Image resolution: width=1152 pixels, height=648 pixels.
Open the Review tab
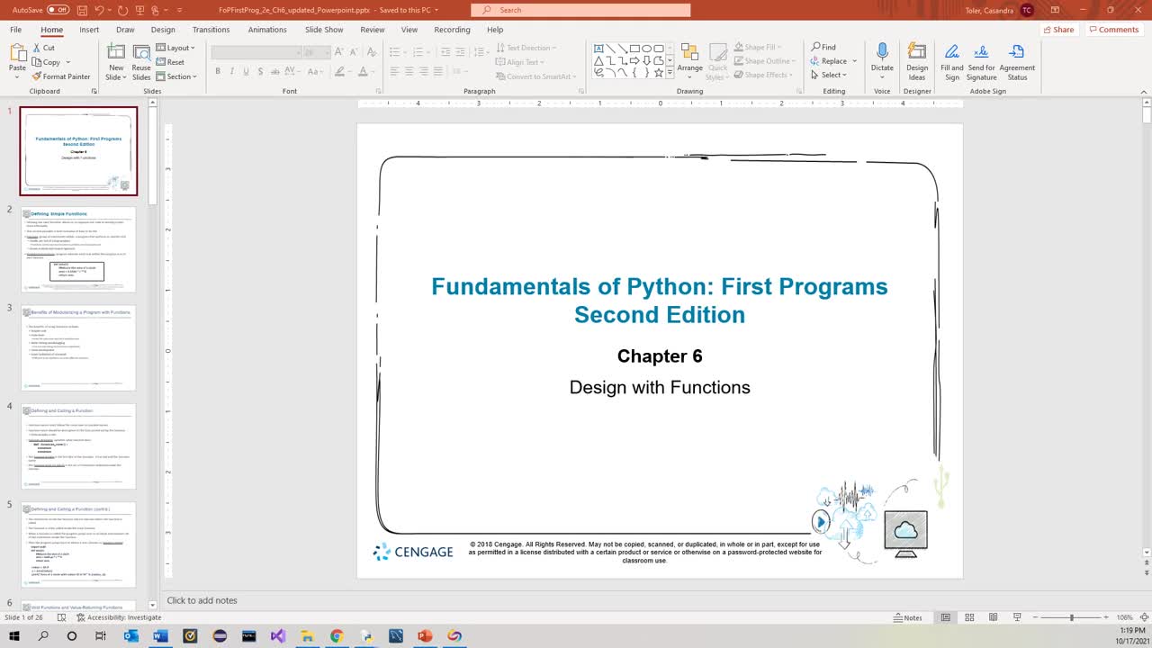coord(372,30)
